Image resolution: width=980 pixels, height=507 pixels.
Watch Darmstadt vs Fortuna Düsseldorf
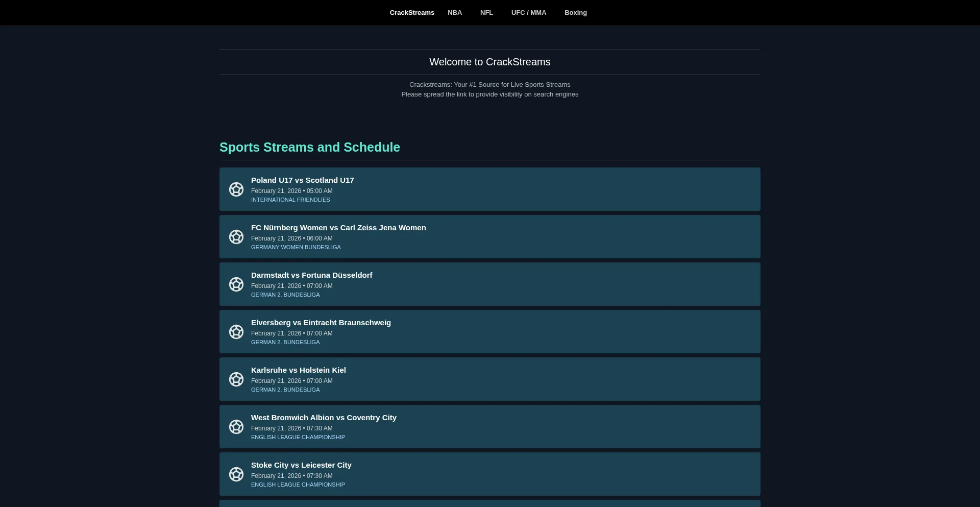(x=490, y=284)
